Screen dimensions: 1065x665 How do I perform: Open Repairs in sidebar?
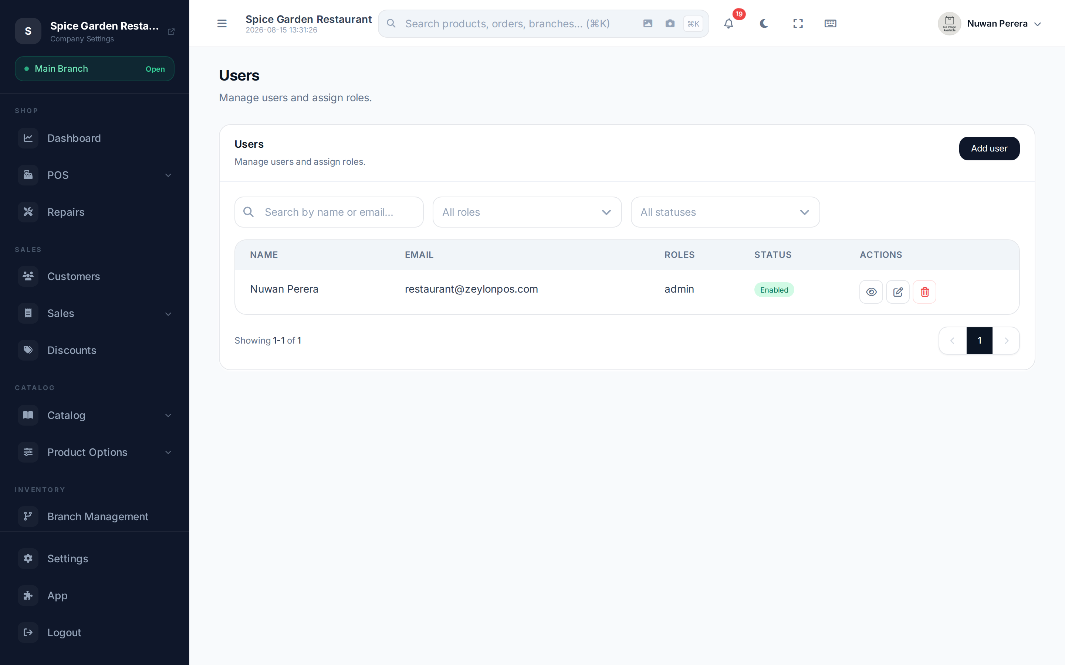click(x=95, y=212)
